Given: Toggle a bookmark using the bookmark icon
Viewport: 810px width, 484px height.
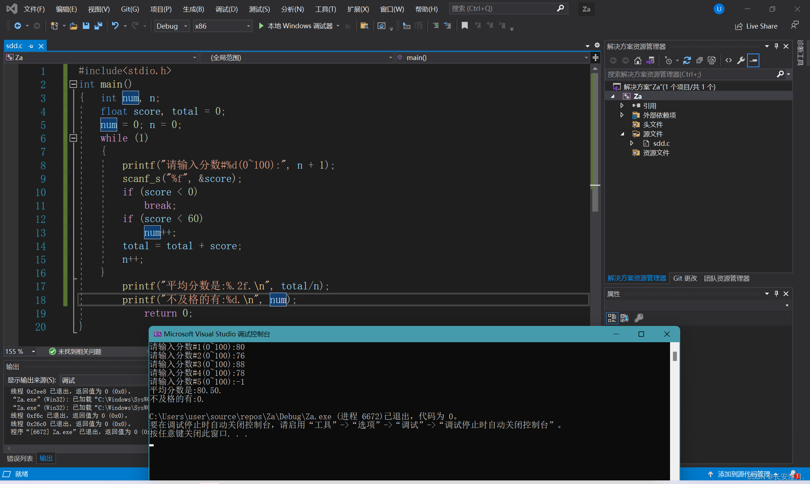Looking at the screenshot, I should (465, 26).
